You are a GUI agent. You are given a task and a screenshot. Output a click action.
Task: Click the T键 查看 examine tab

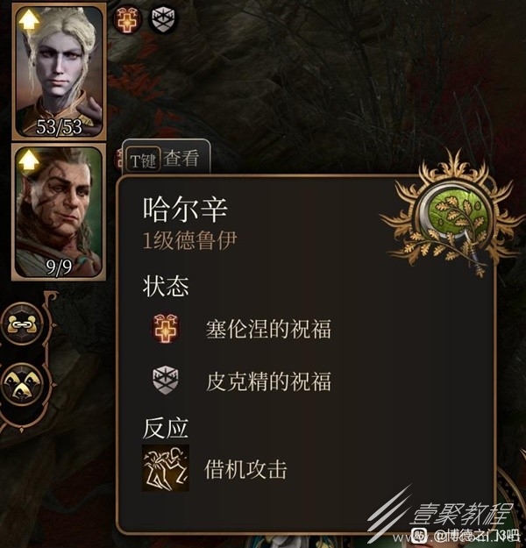pos(167,158)
